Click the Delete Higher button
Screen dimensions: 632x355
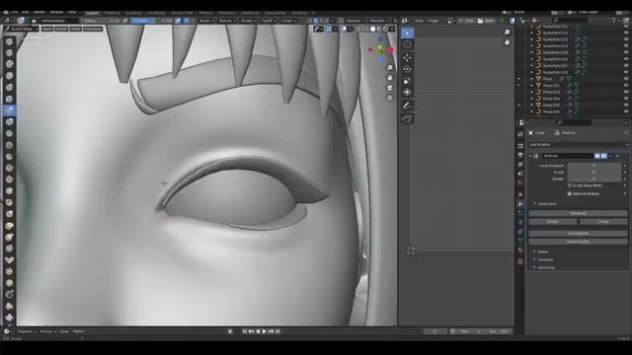click(578, 242)
